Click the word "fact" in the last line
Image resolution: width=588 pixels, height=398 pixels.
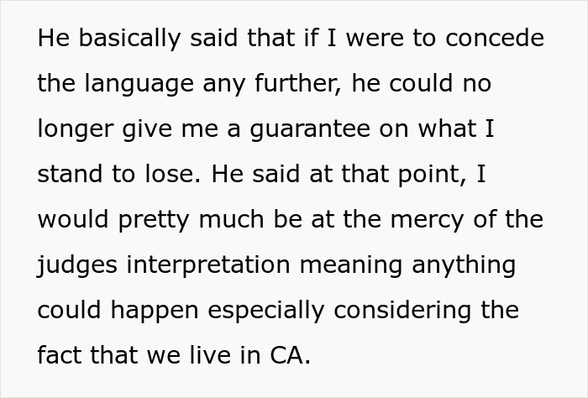pyautogui.click(x=57, y=356)
